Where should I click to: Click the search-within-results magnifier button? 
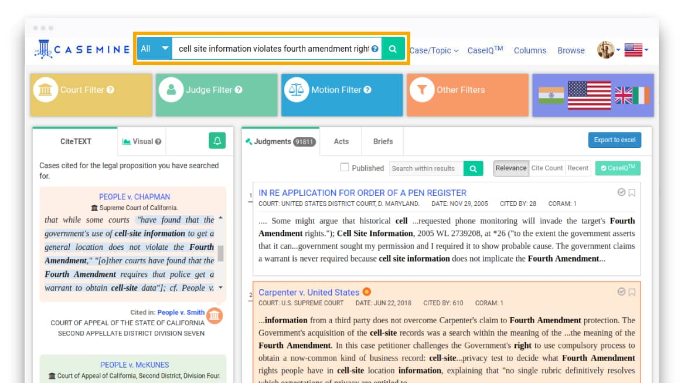coord(473,168)
